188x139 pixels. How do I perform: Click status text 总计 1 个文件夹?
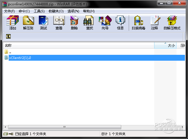[113, 134]
